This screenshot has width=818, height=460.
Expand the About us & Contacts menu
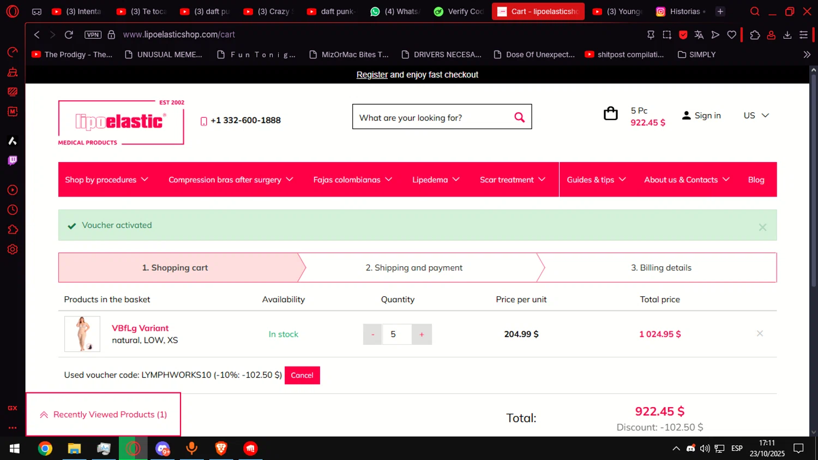coord(687,180)
